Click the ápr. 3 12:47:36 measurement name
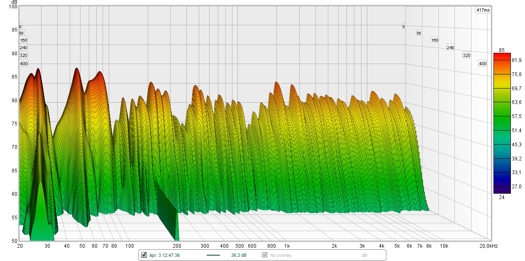Image resolution: width=525 pixels, height=261 pixels. [164, 255]
